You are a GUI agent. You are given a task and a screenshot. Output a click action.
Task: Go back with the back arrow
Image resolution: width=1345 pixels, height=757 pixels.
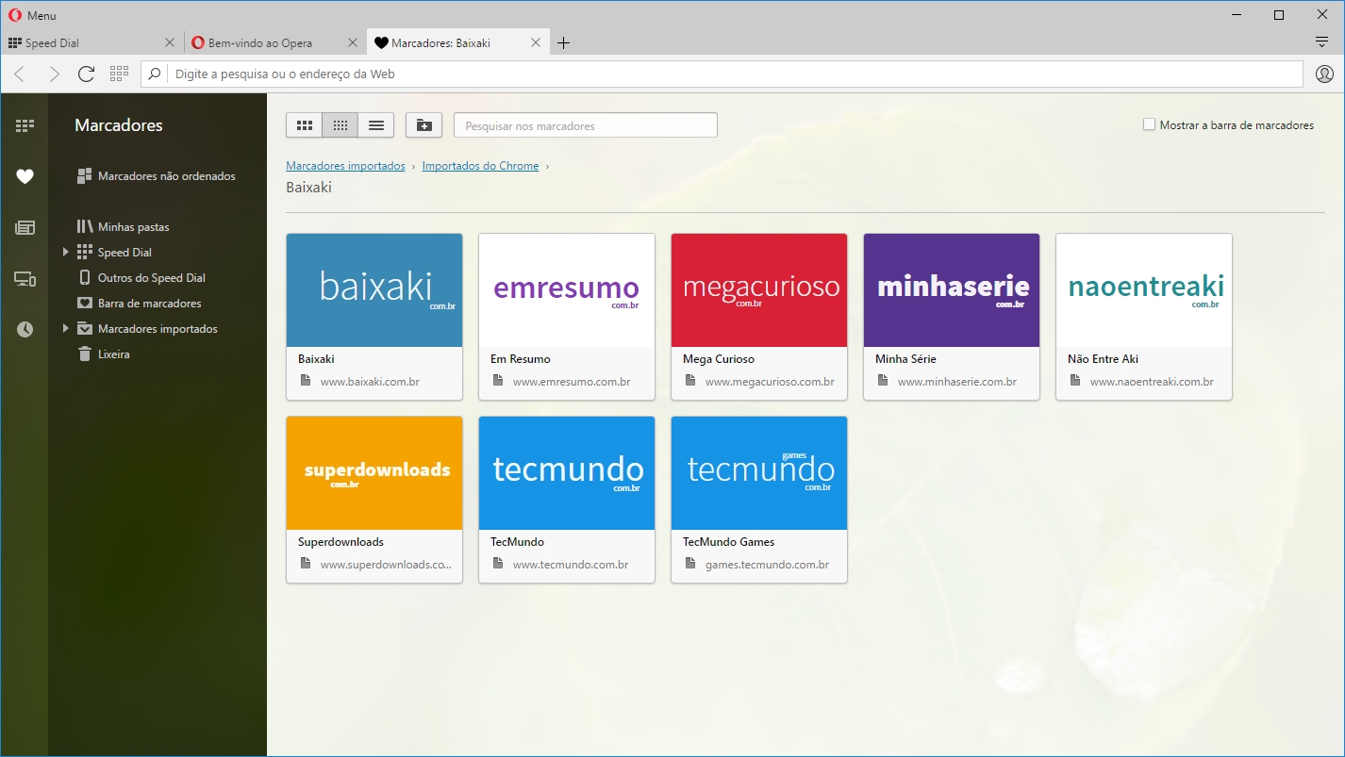click(20, 74)
